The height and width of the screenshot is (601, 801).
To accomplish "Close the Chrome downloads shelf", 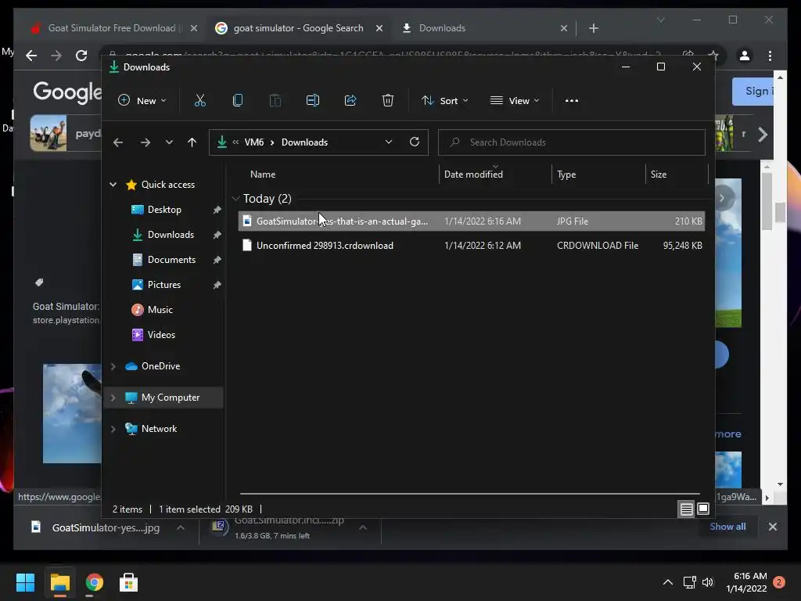I will pyautogui.click(x=772, y=527).
